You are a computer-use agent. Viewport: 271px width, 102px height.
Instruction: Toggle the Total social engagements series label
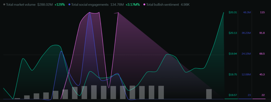click(x=90, y=5)
